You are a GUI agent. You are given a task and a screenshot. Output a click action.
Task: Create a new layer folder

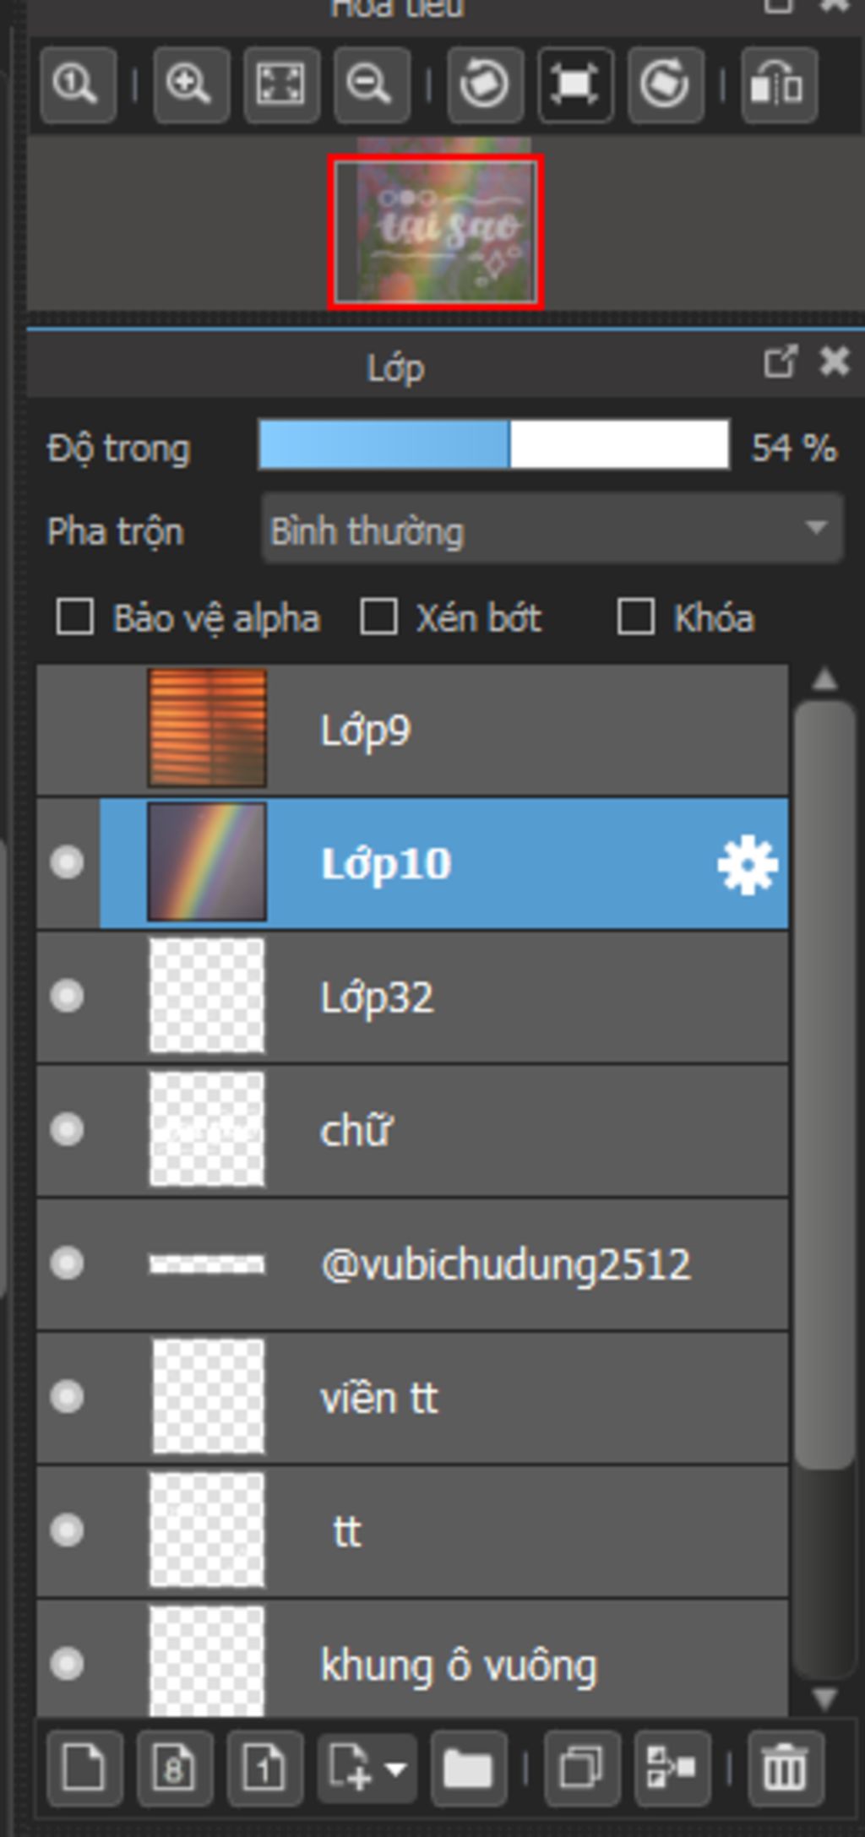[x=468, y=1767]
